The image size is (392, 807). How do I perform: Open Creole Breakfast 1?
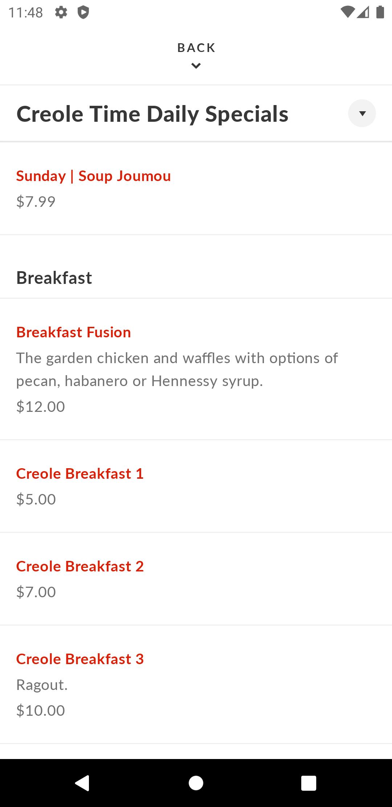pos(196,486)
